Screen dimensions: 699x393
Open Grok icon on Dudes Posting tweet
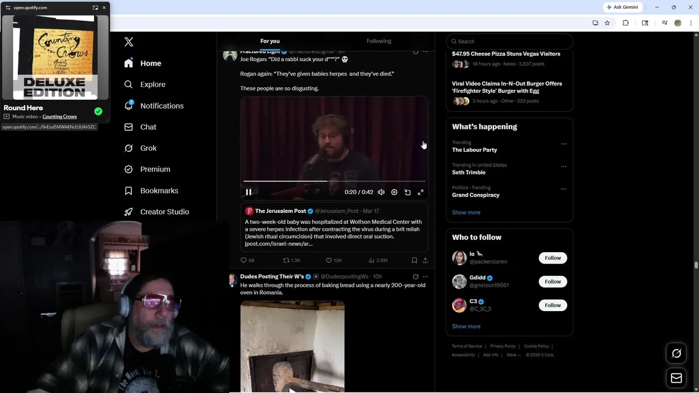[x=416, y=277]
